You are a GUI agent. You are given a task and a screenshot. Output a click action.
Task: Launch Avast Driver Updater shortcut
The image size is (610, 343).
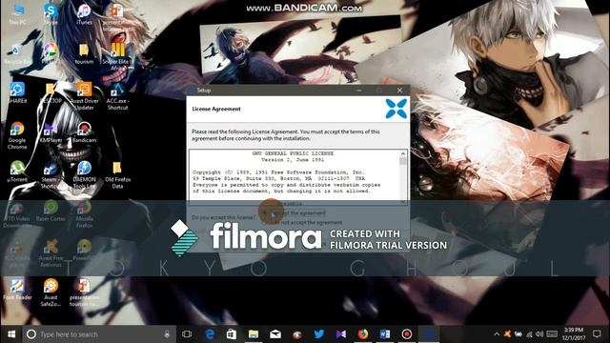coord(84,95)
